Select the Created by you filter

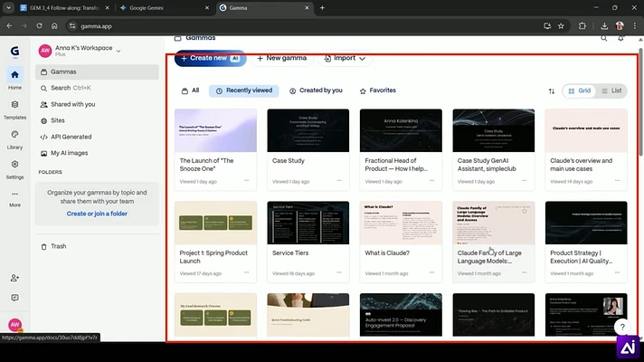click(316, 90)
